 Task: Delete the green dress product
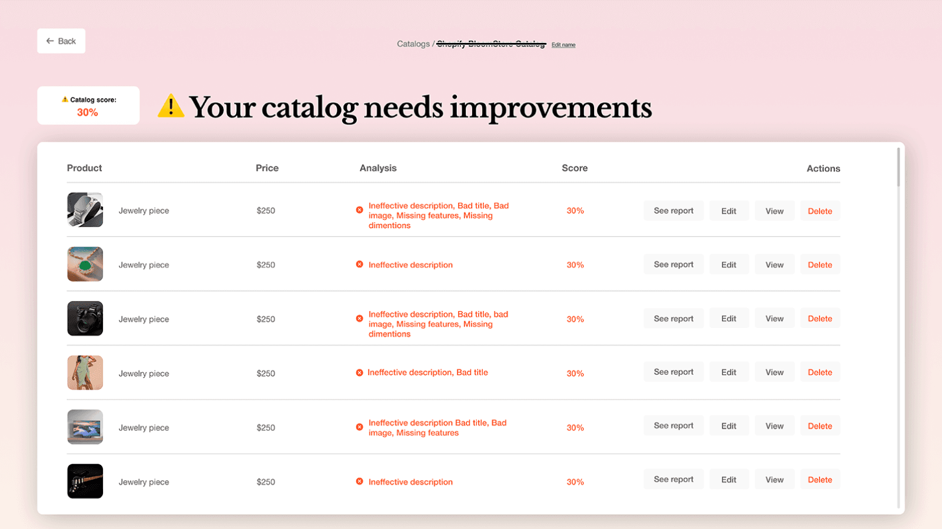click(x=820, y=373)
